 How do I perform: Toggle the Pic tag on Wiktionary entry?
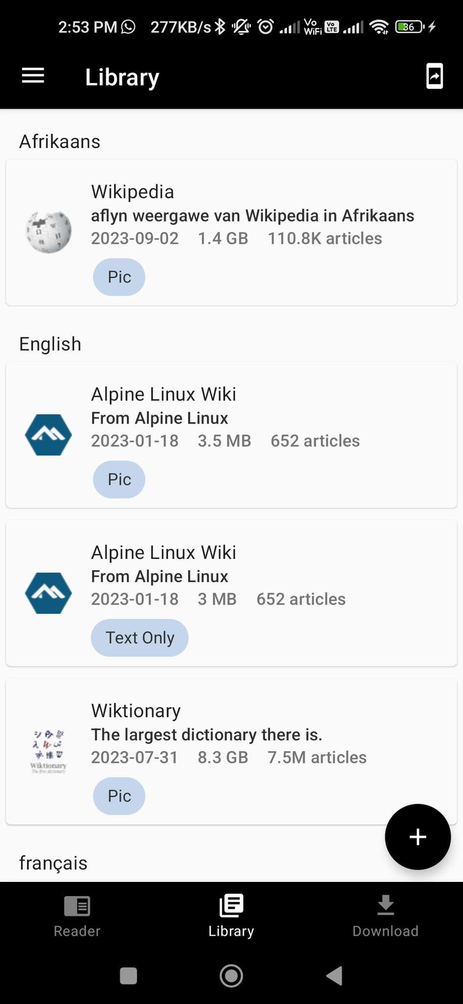(119, 796)
